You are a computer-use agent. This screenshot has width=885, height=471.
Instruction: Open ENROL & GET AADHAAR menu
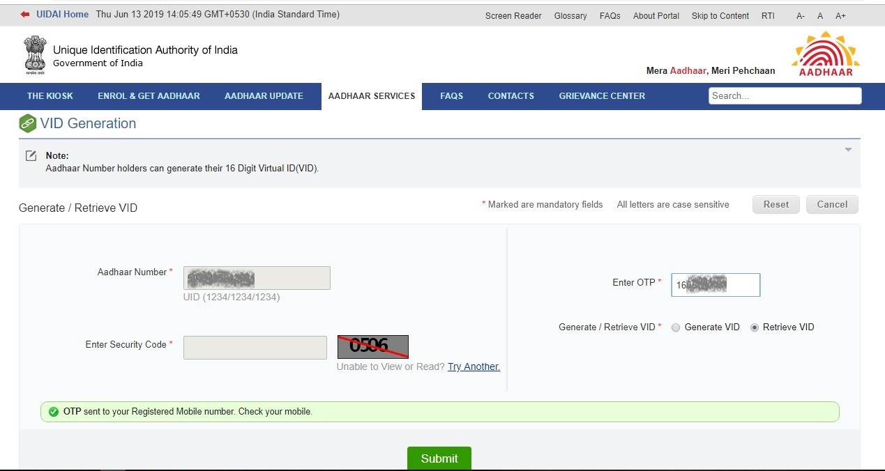click(x=149, y=96)
